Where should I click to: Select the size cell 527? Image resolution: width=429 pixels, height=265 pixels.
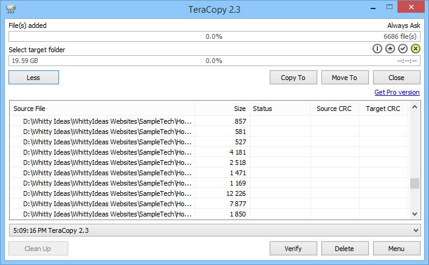click(240, 142)
